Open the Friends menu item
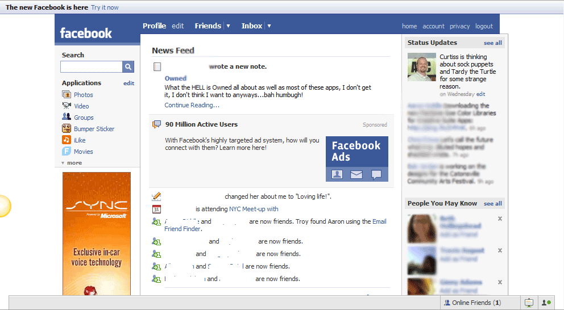This screenshot has height=310, width=564. (x=208, y=26)
